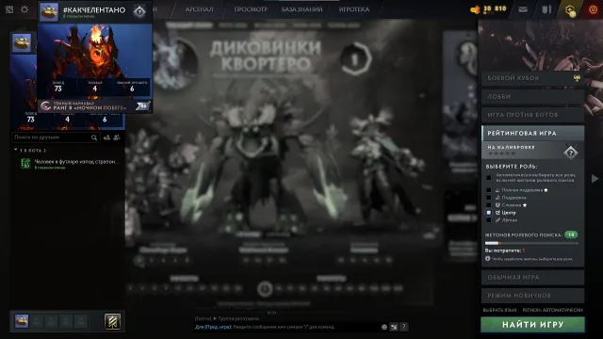Enable auto-select all roles checkbox
603x339 pixels.
[x=489, y=178]
